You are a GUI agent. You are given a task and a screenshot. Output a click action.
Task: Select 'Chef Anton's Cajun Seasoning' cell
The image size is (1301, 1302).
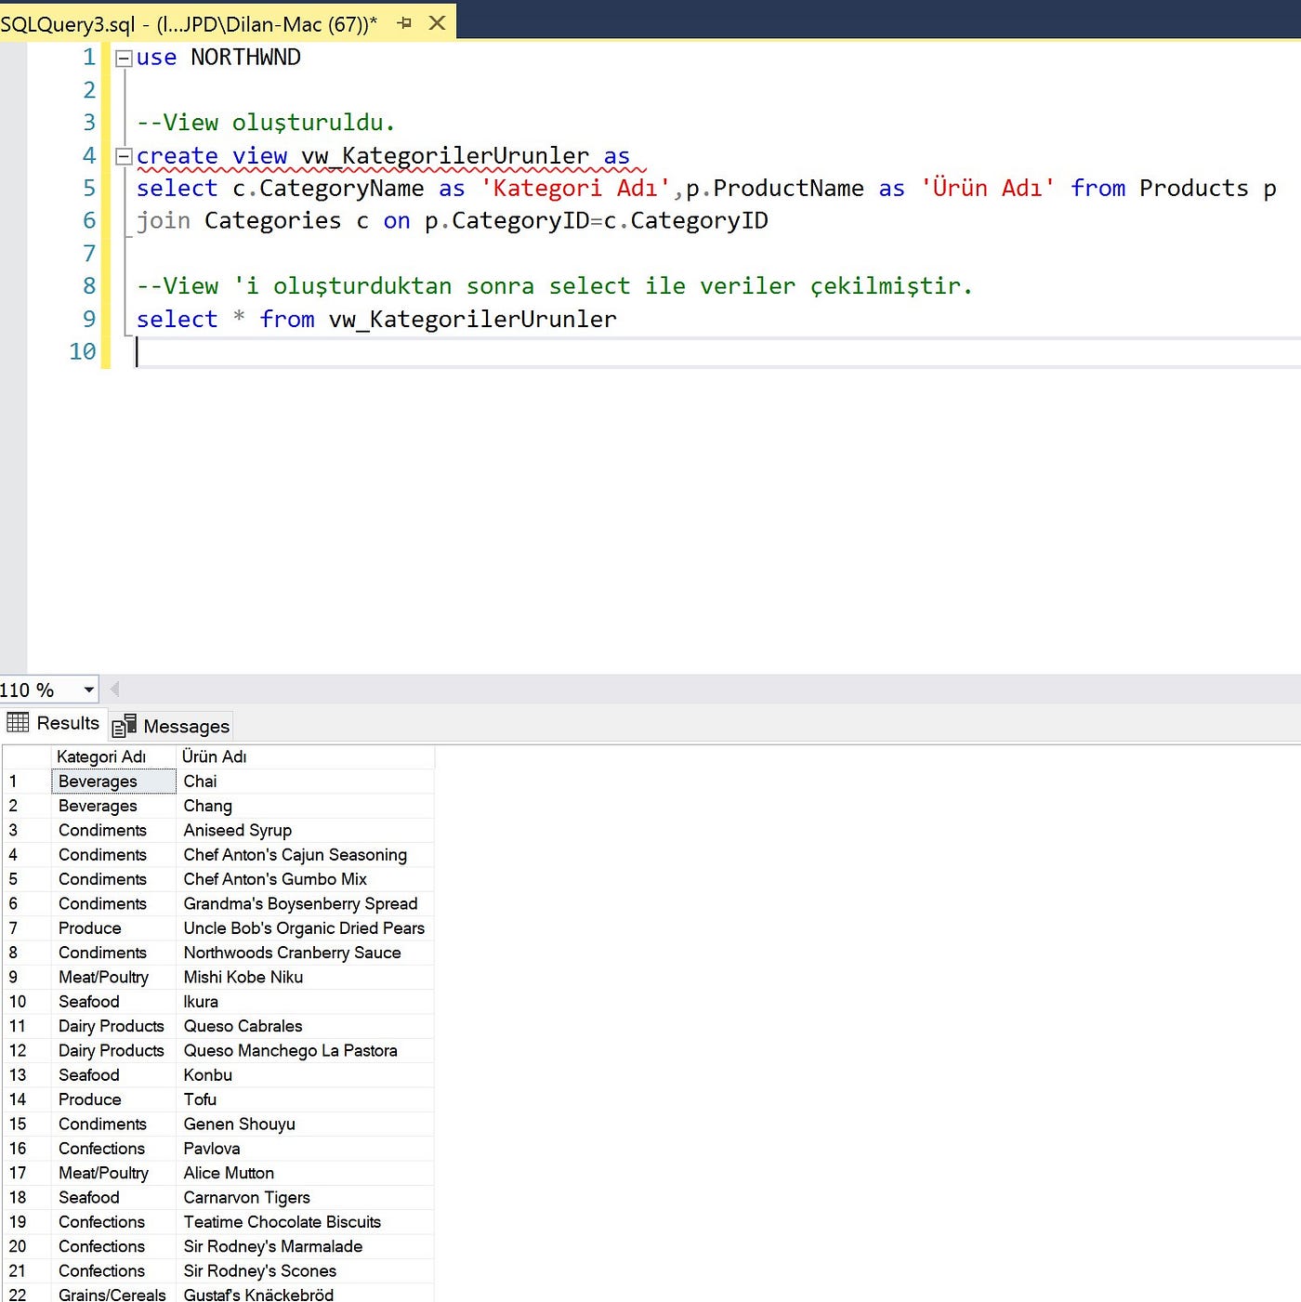(x=305, y=855)
